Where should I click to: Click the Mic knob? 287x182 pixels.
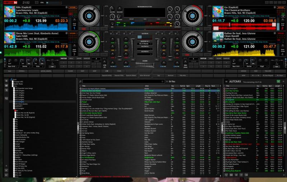[x=112, y=24]
